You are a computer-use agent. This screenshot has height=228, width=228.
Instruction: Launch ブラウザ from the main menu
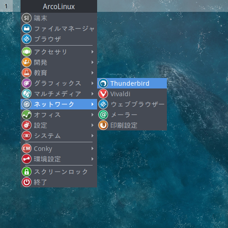tap(59, 39)
